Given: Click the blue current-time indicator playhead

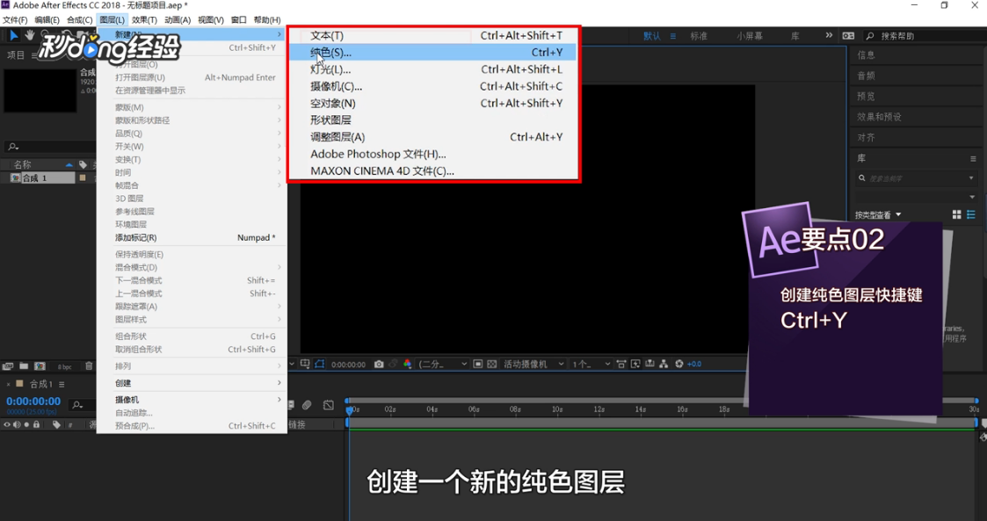Looking at the screenshot, I should (350, 410).
